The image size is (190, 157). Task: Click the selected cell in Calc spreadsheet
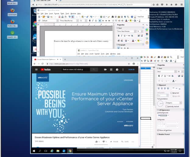[146, 118]
